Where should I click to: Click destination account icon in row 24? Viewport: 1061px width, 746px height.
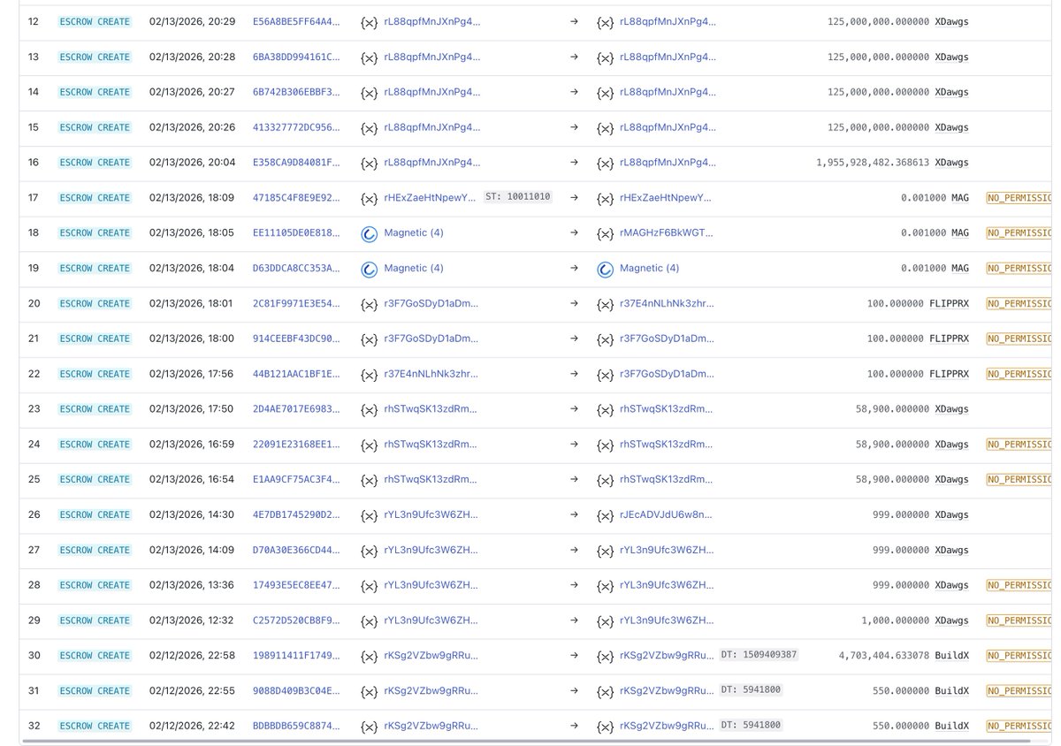(606, 445)
